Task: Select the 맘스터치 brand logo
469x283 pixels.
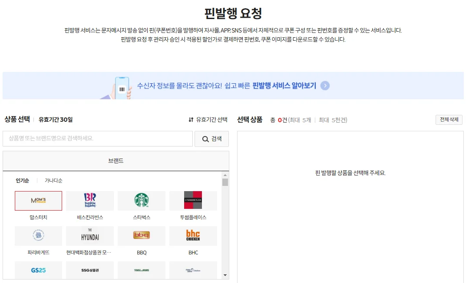Action: [x=38, y=201]
